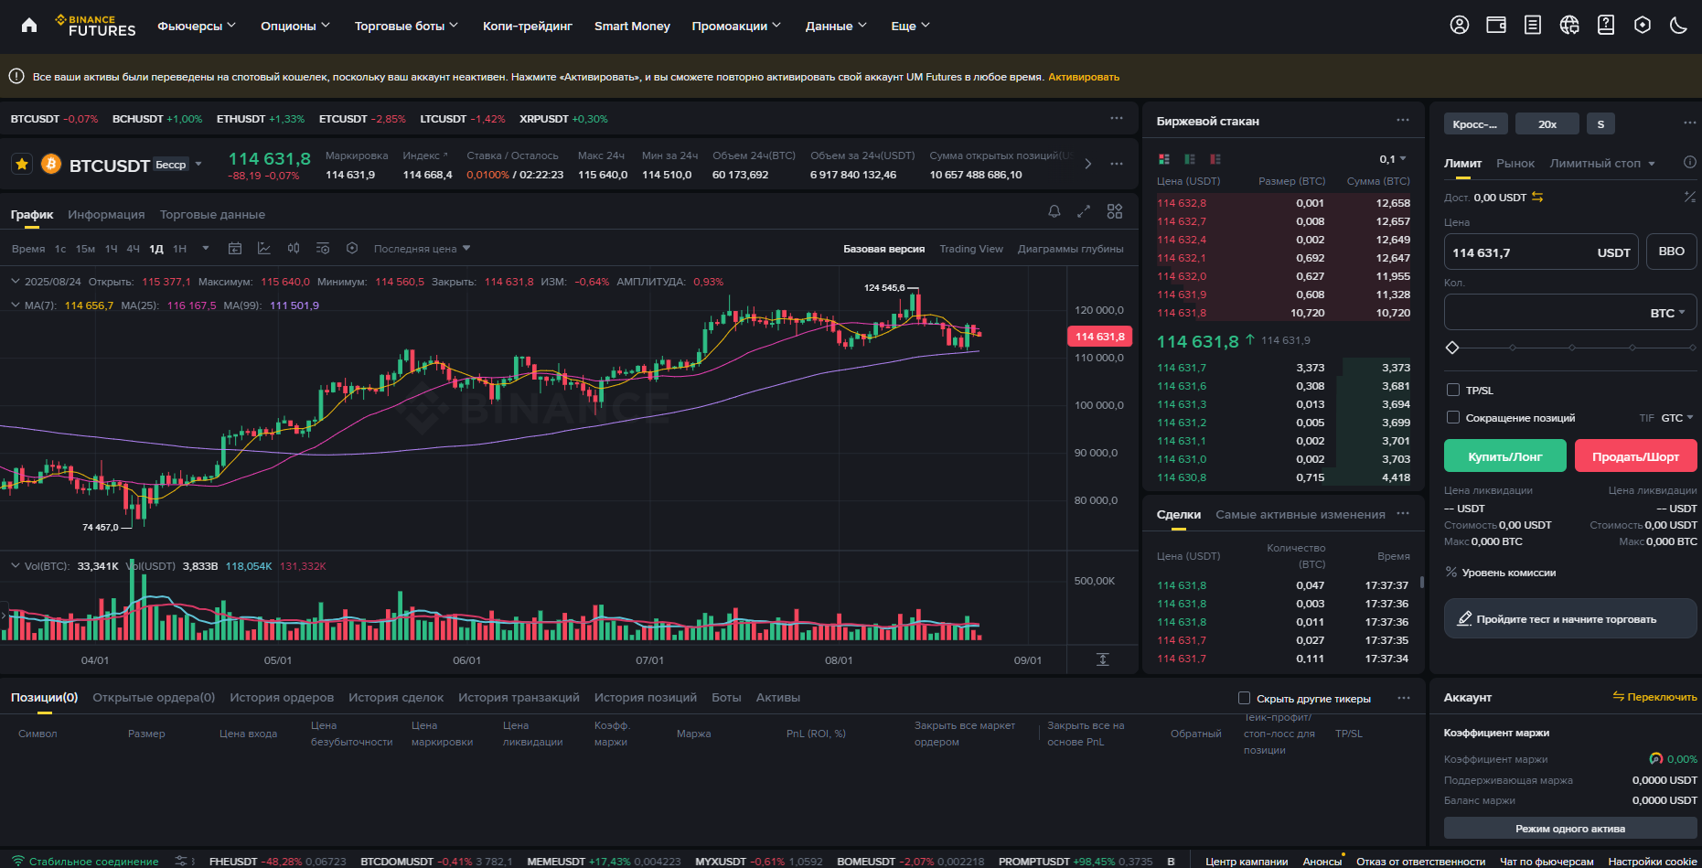Open the Последняя цена dropdown

click(422, 249)
